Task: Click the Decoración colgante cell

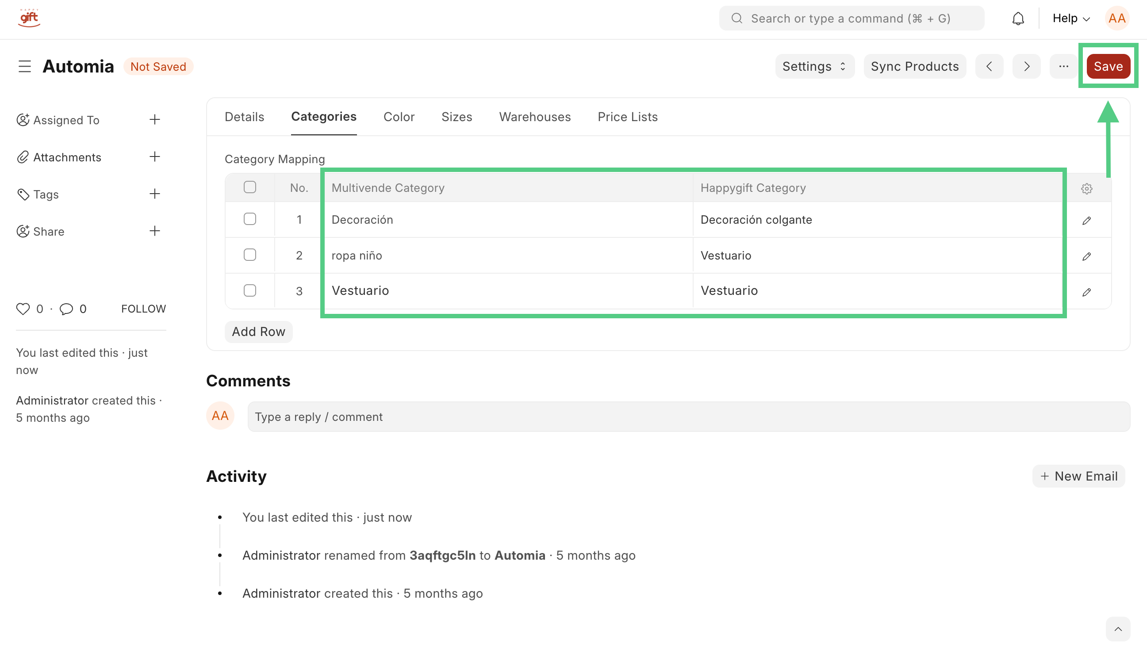Action: 878,220
